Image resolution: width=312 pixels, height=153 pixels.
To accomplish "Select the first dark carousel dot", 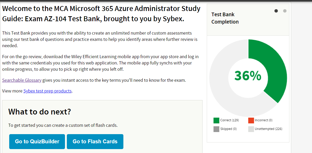I will pyautogui.click(x=276, y=11).
